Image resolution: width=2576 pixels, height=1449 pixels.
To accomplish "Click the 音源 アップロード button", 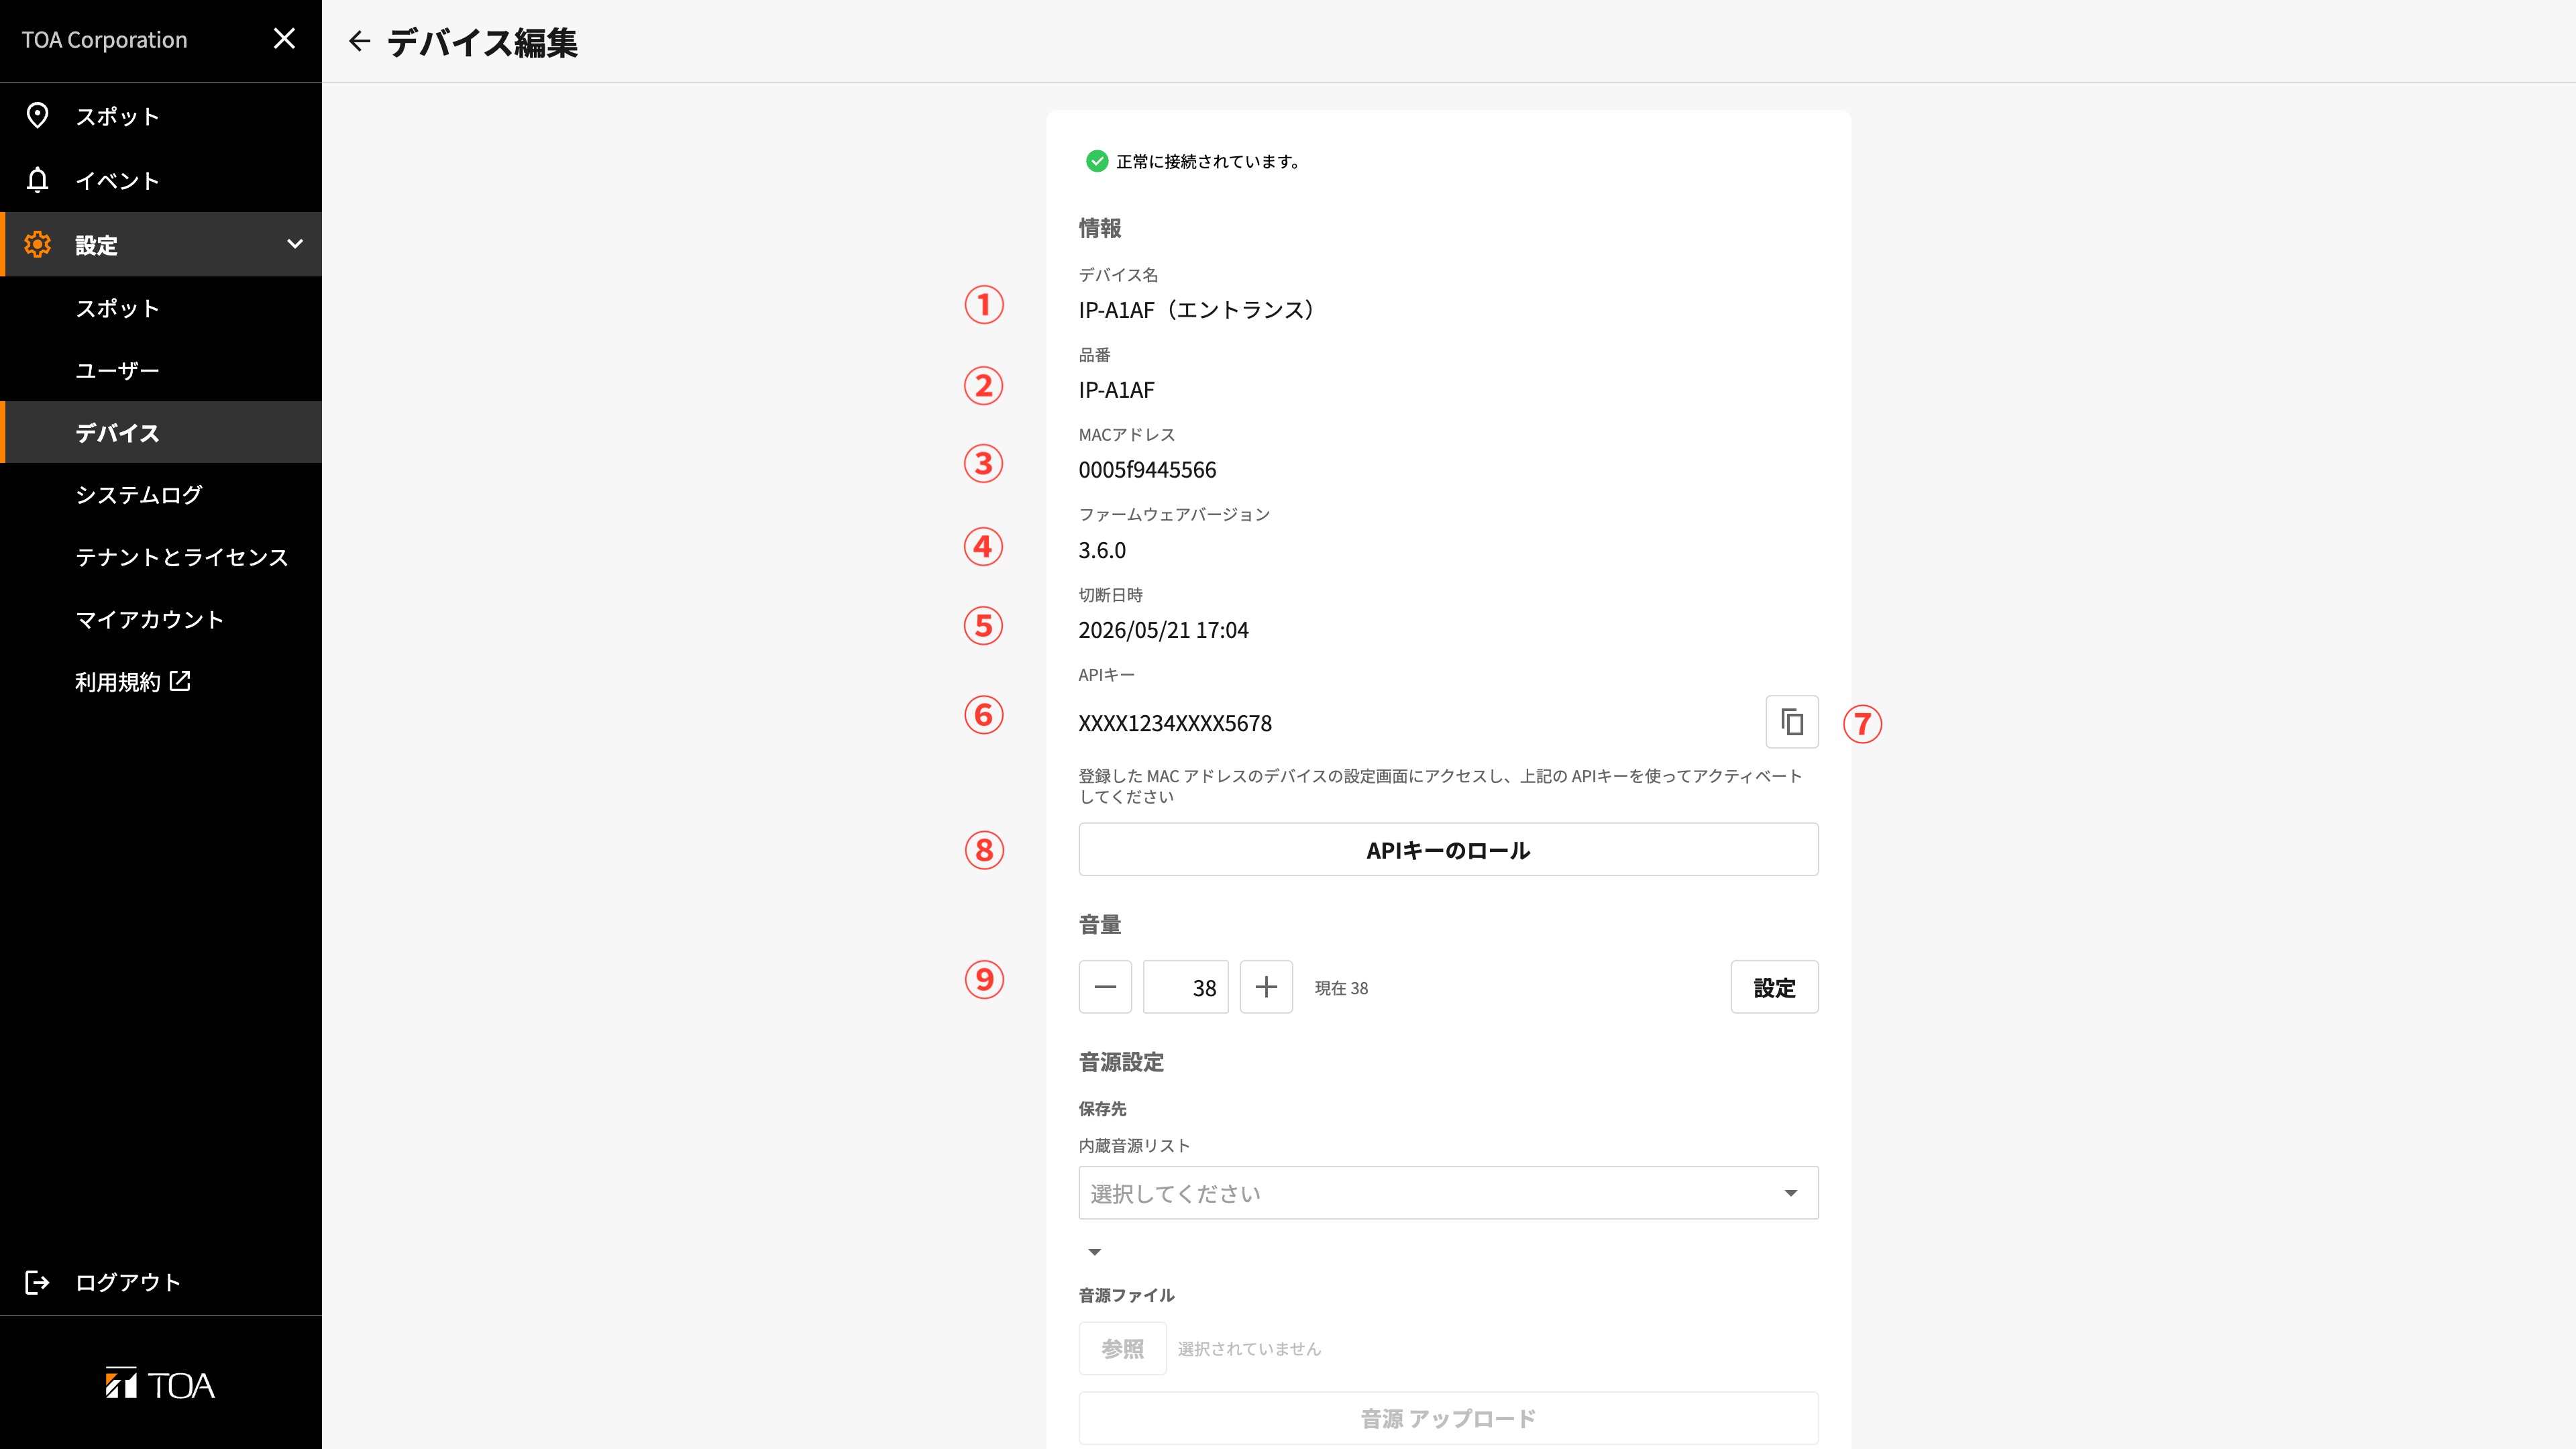I will coord(1448,1418).
